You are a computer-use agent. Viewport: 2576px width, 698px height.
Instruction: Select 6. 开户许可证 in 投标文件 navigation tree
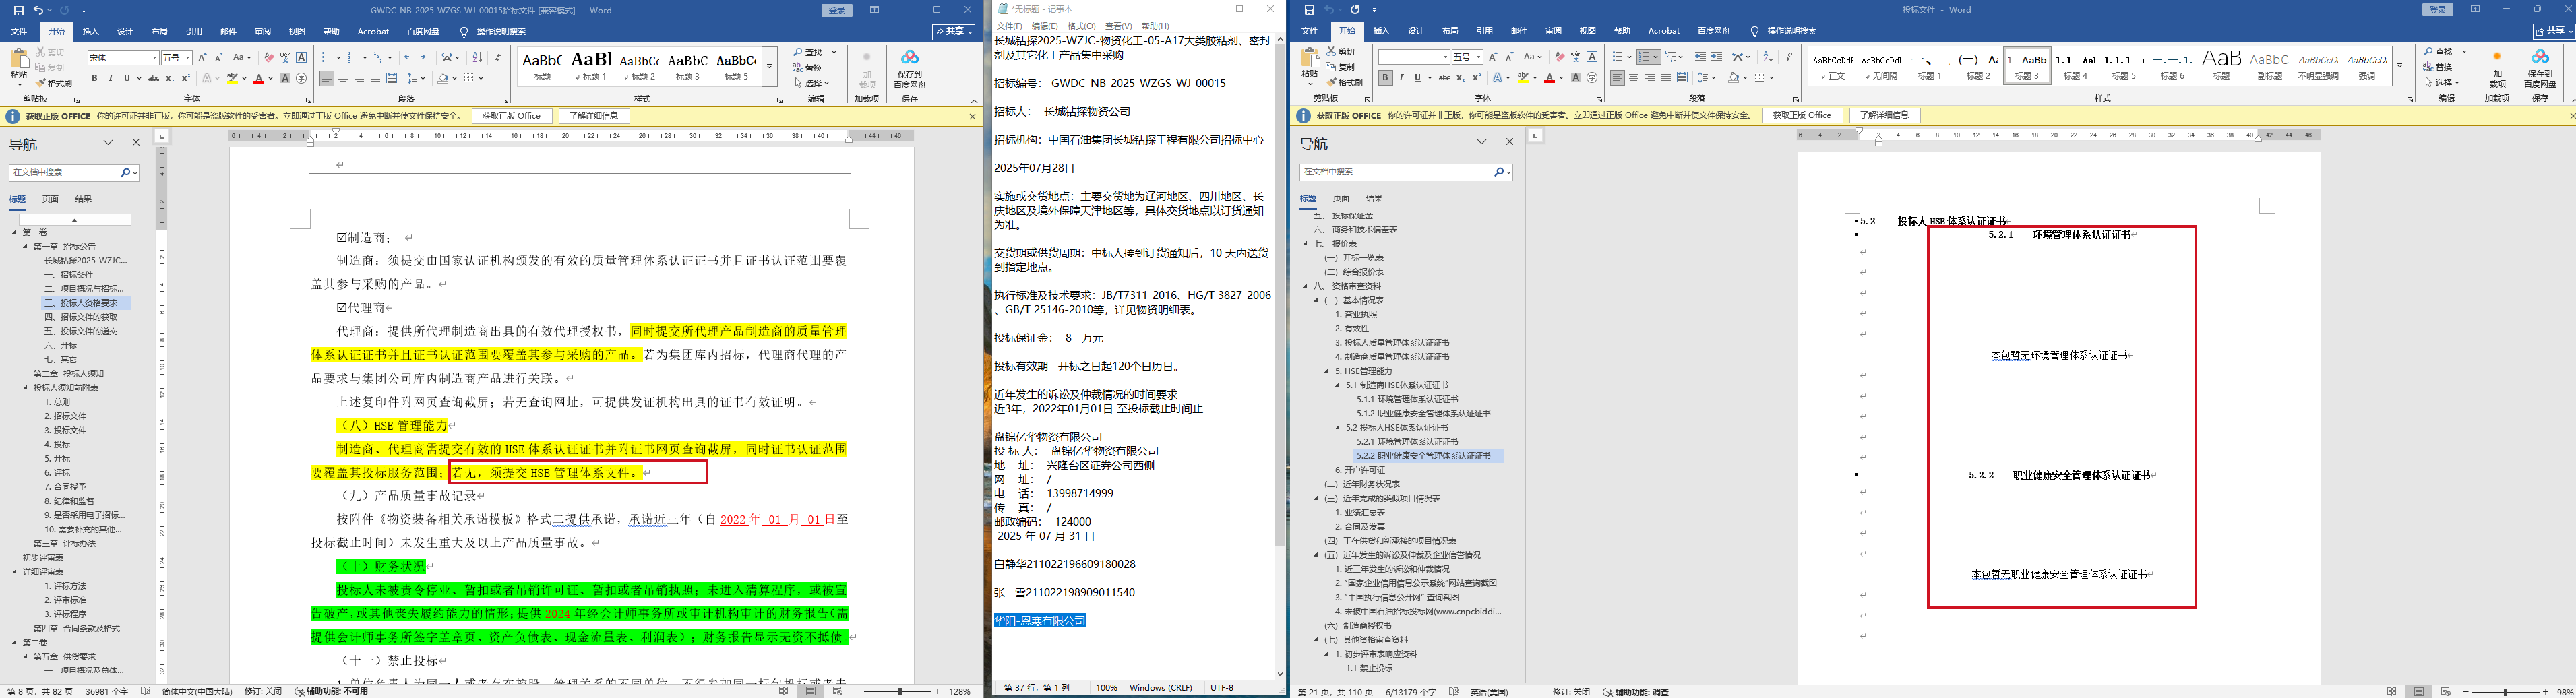(1360, 470)
